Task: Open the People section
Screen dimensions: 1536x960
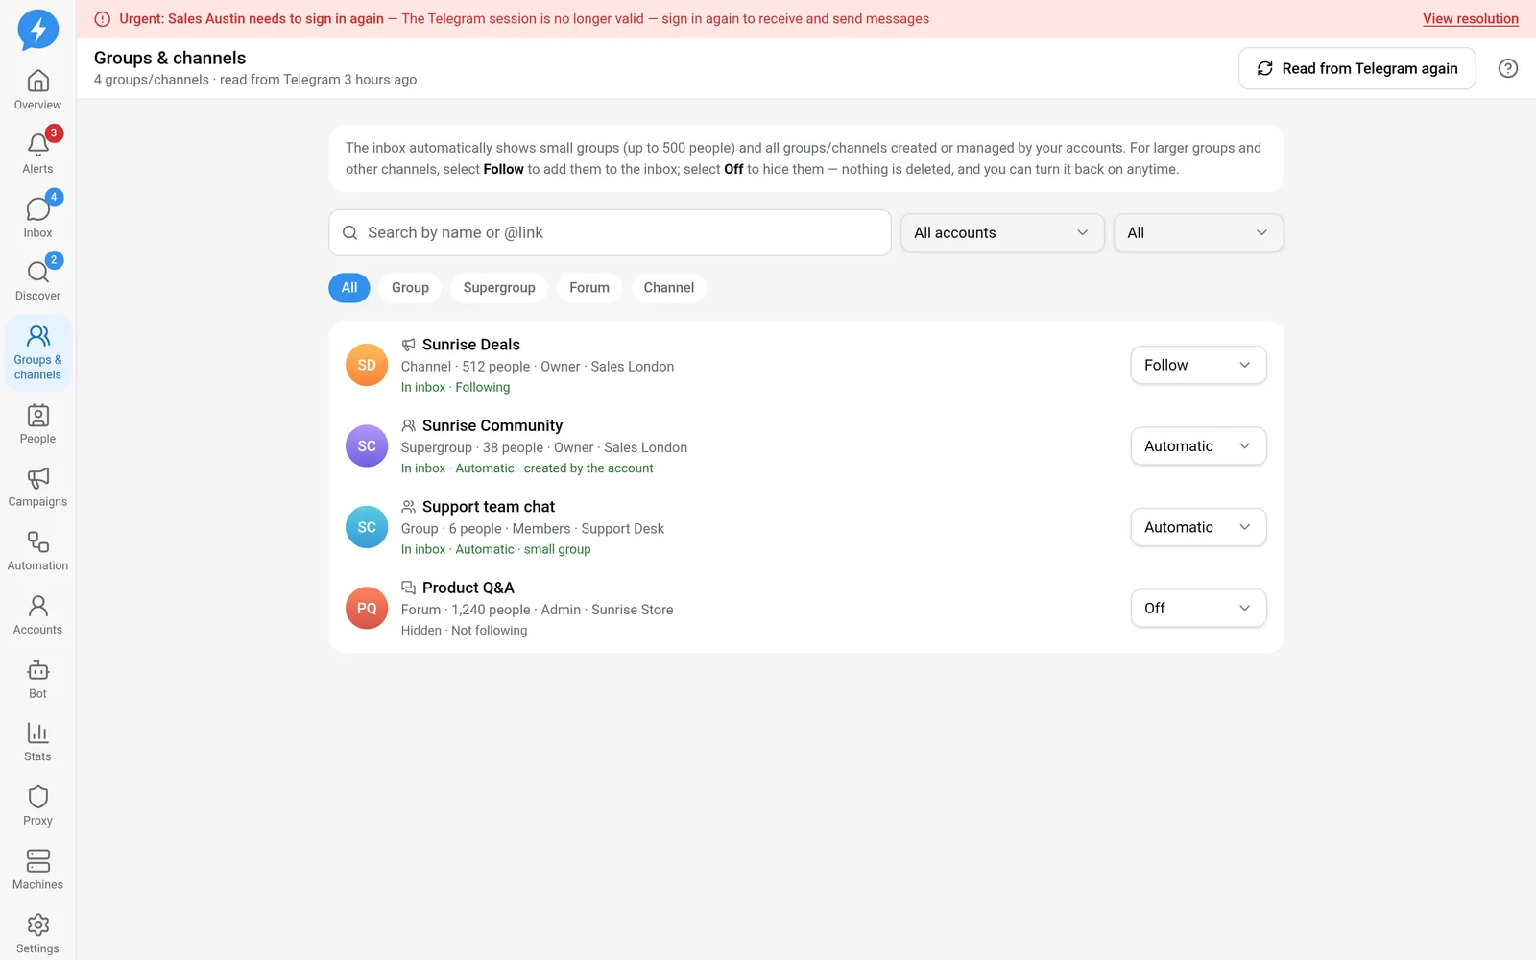Action: (x=38, y=424)
